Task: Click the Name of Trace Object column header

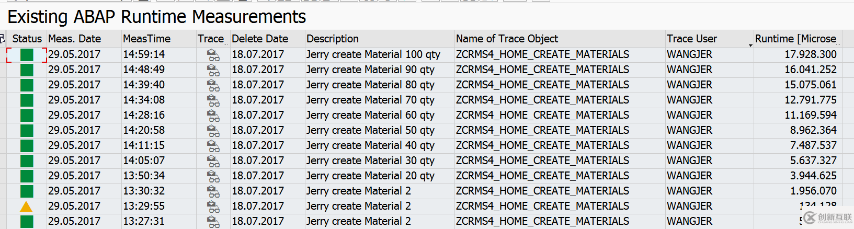Action: click(x=507, y=39)
